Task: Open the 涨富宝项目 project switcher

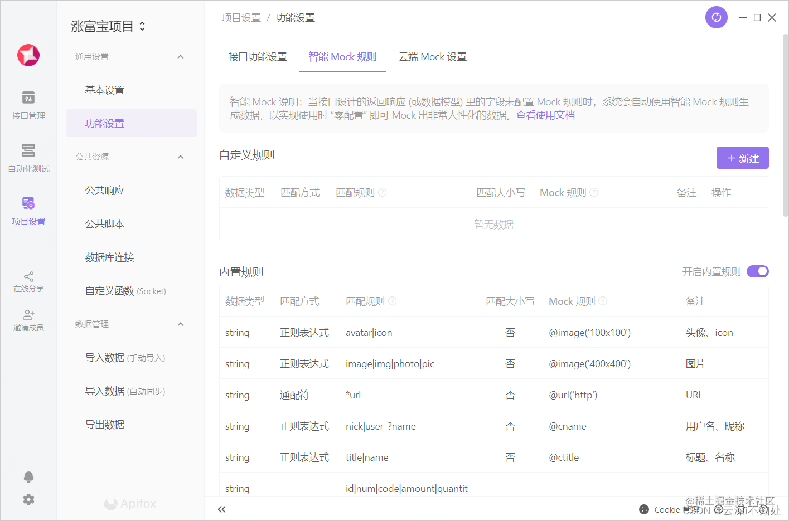Action: pyautogui.click(x=108, y=26)
